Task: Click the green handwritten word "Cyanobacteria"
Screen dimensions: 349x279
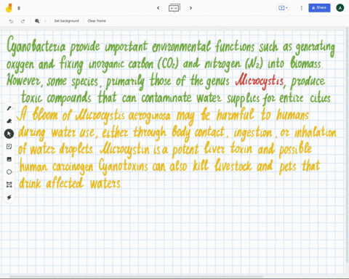Action: (36, 46)
